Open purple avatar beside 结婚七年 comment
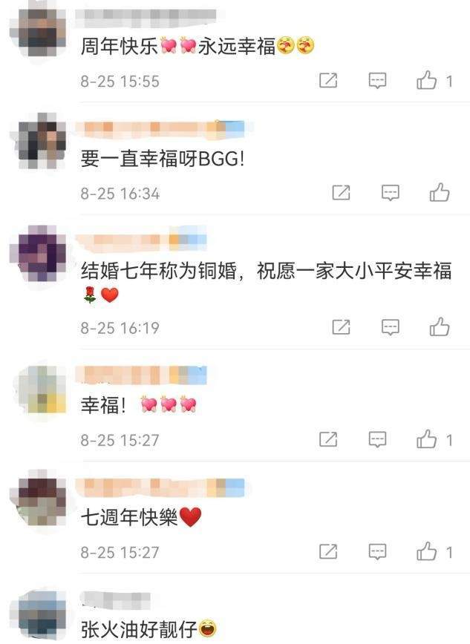The width and height of the screenshot is (470, 644). coord(38,253)
